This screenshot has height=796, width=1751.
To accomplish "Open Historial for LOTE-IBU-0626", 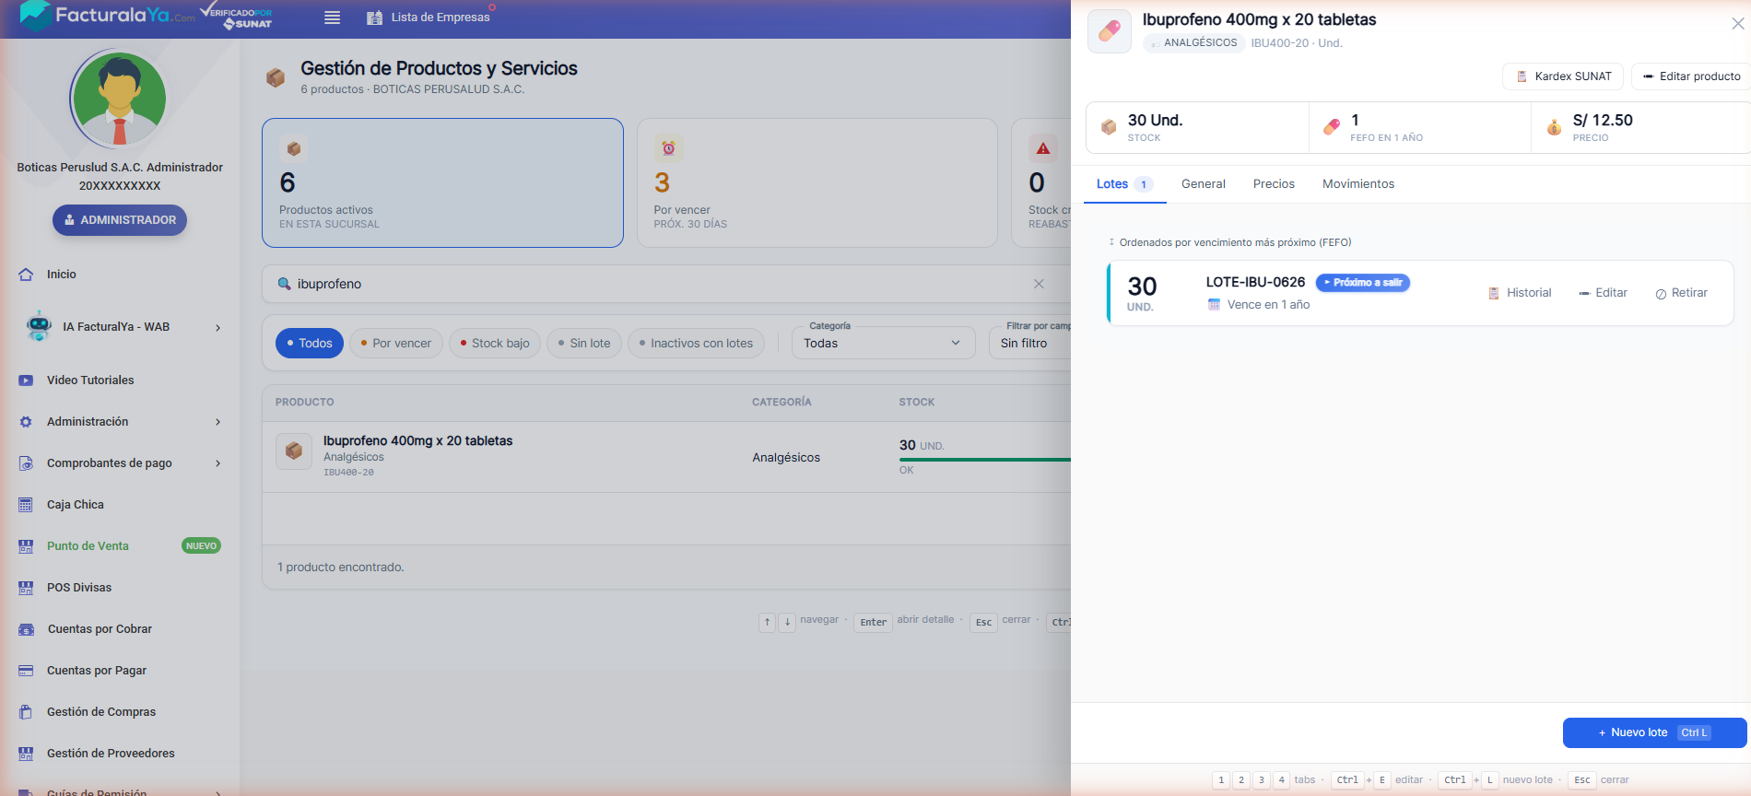I will 1520,293.
